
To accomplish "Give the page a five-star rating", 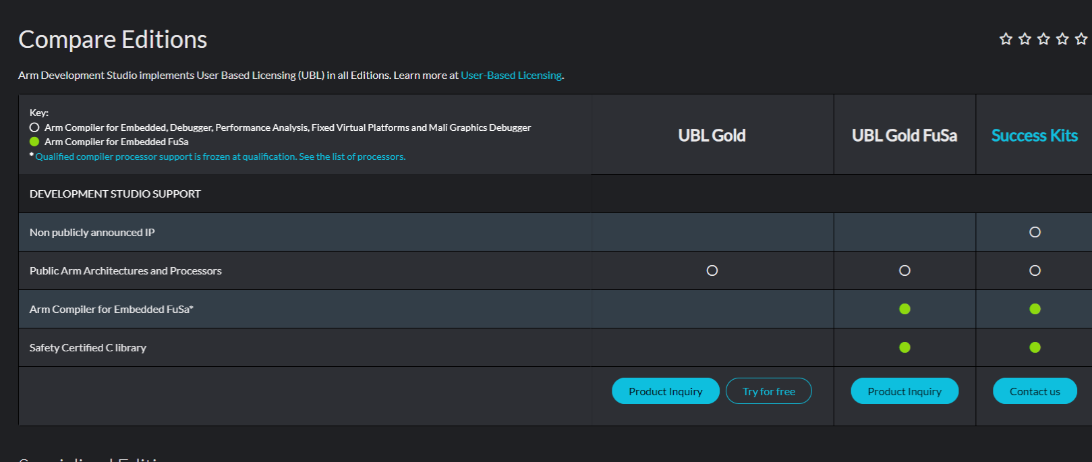I will click(x=1081, y=39).
